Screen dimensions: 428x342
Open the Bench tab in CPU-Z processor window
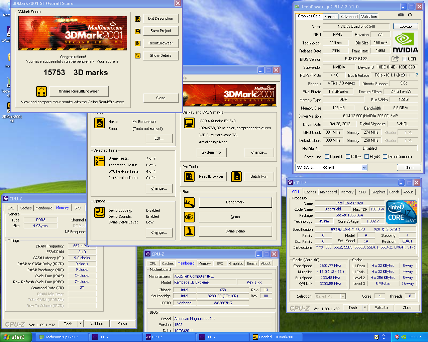click(394, 192)
